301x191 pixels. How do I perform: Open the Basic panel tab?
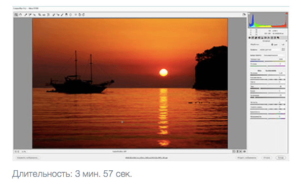point(249,38)
